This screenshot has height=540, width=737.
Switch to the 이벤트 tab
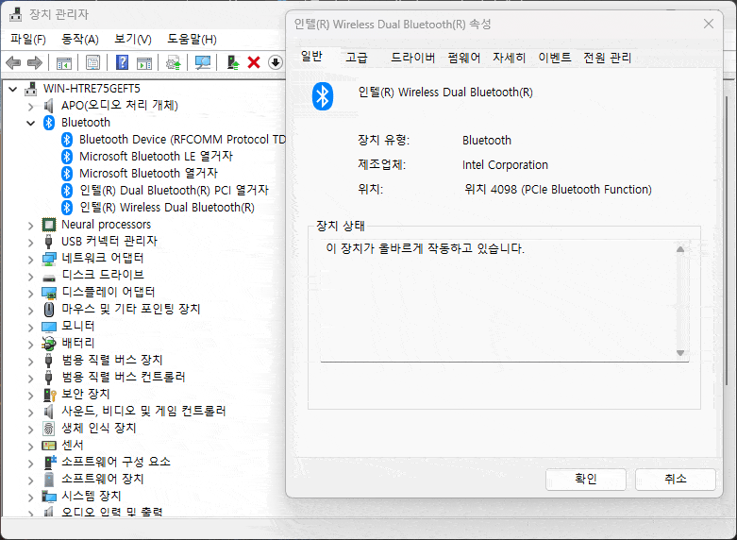(x=555, y=58)
